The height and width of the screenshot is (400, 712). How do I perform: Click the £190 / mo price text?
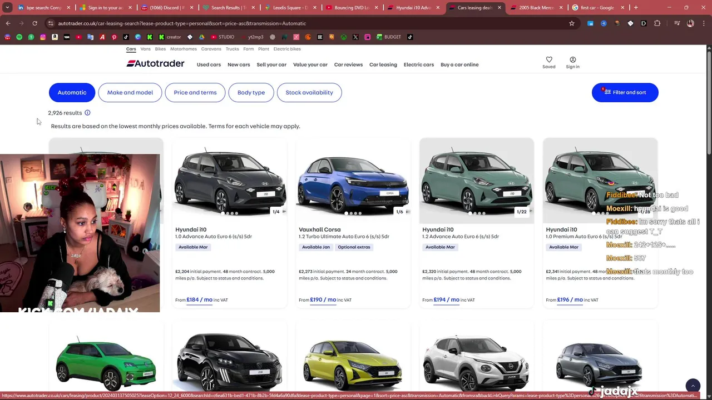tap(323, 299)
